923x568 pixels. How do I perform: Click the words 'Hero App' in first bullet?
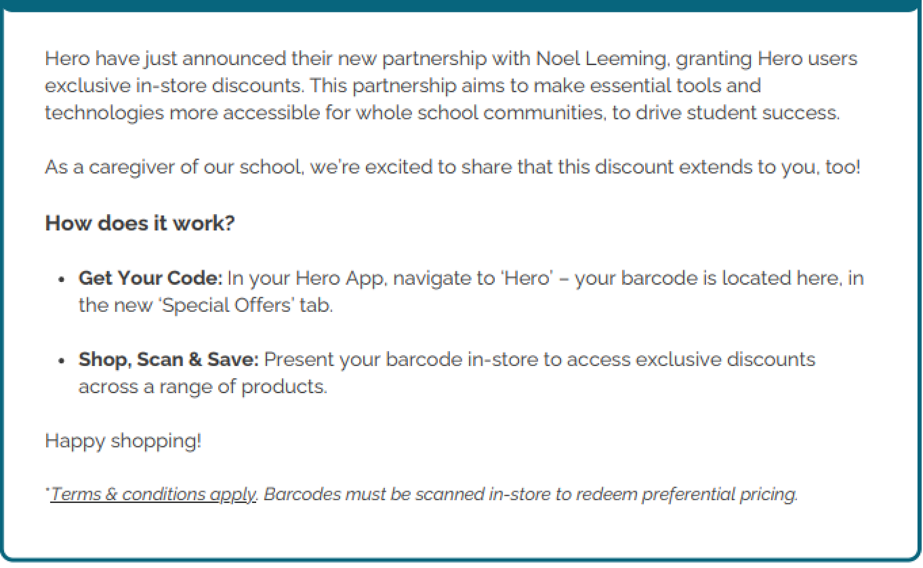339,278
